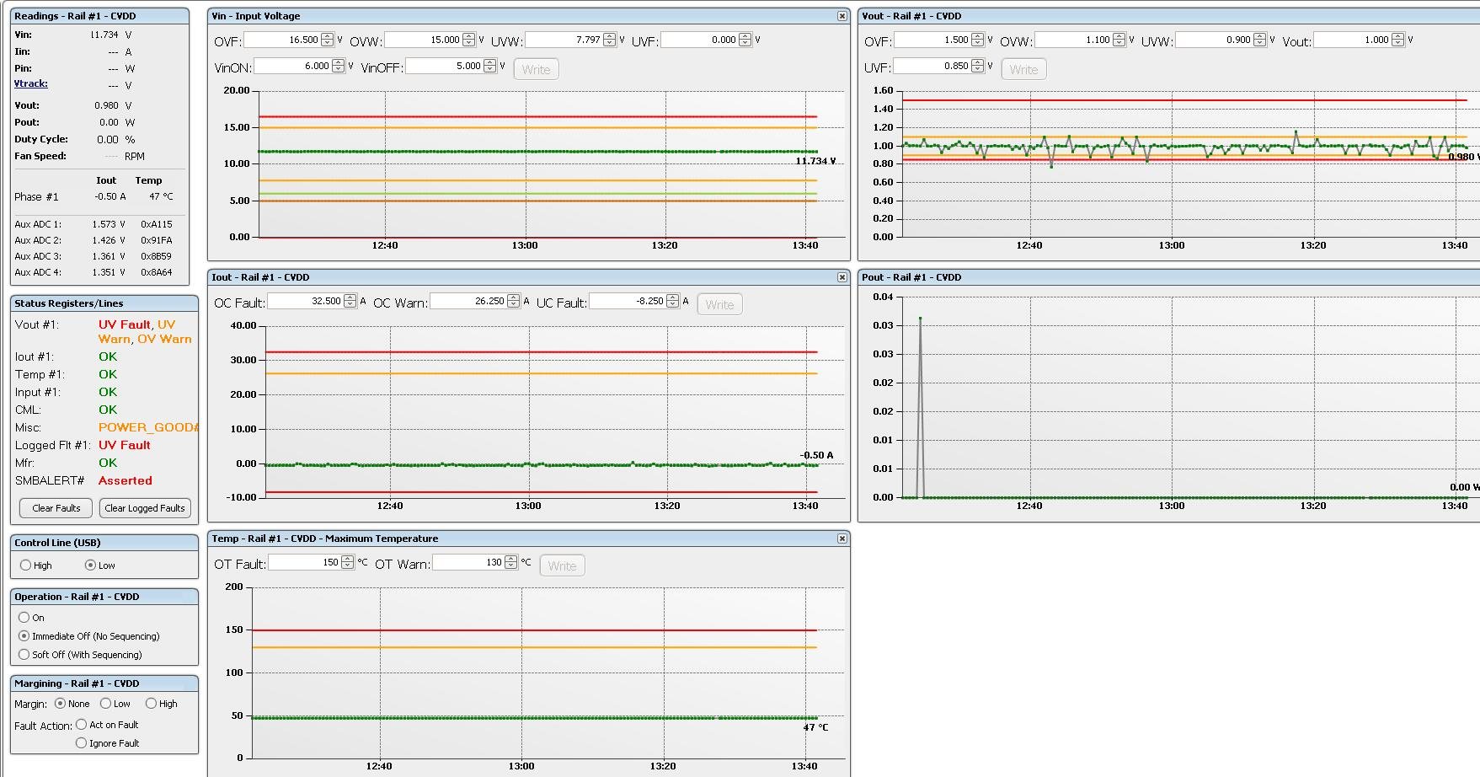
Task: Click Logged Flt #1 UV Fault status
Action: (x=125, y=445)
